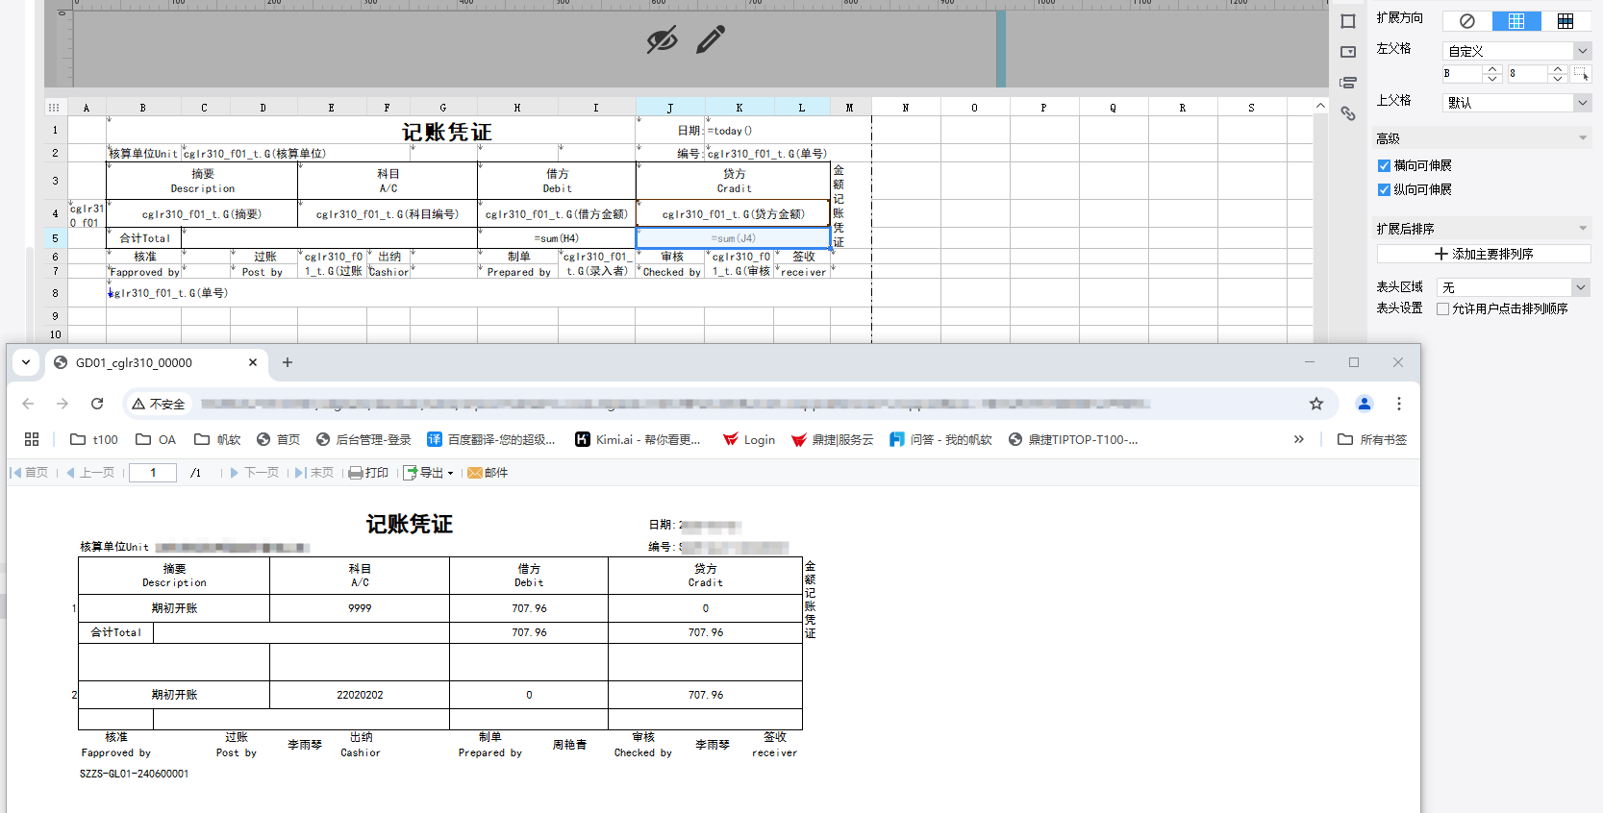
Task: Click the designer vertical scrollbar up arrow
Action: pos(1321,106)
